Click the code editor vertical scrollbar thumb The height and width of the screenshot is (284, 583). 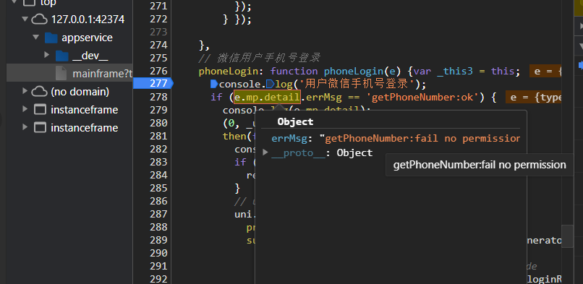567,236
